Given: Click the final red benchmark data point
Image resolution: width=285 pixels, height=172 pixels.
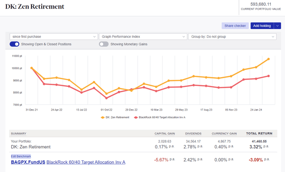Looking at the screenshot, I should (x=269, y=76).
